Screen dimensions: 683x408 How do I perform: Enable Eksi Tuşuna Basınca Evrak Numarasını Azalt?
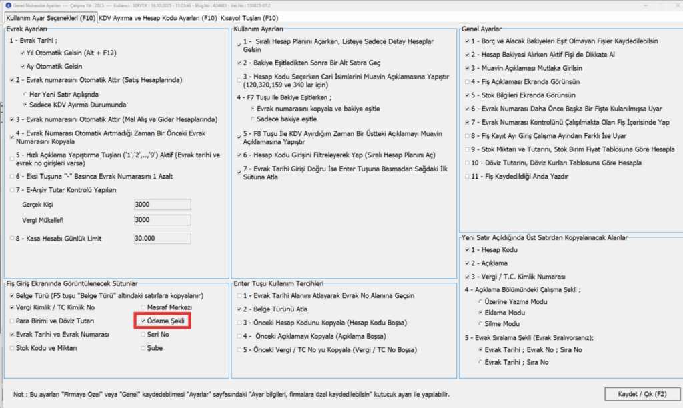(12, 177)
